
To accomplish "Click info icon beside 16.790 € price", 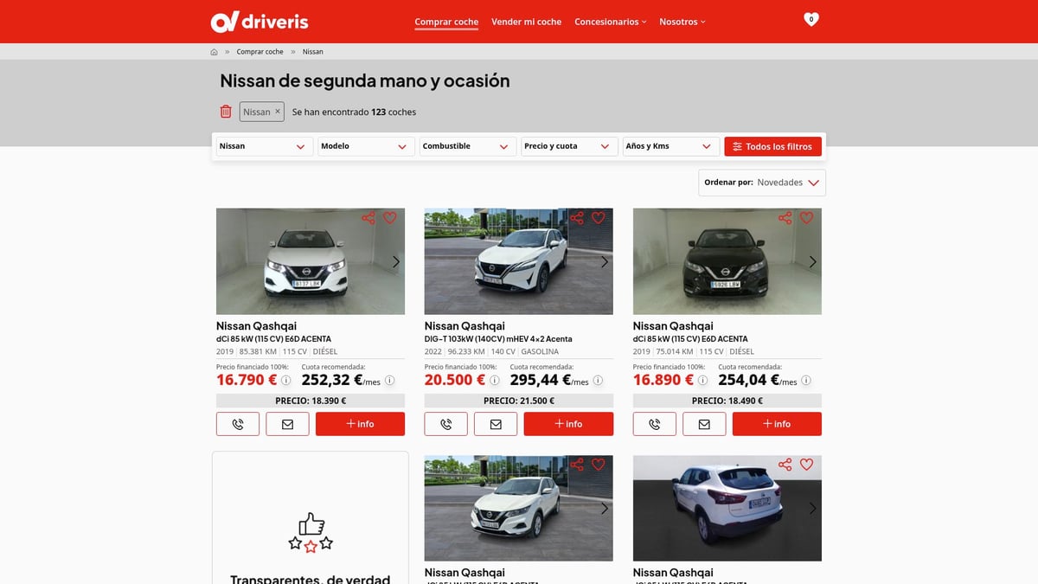I will [286, 380].
